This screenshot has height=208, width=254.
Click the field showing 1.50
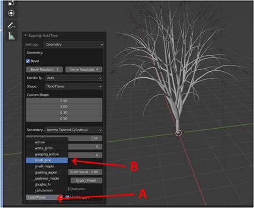[85, 138]
